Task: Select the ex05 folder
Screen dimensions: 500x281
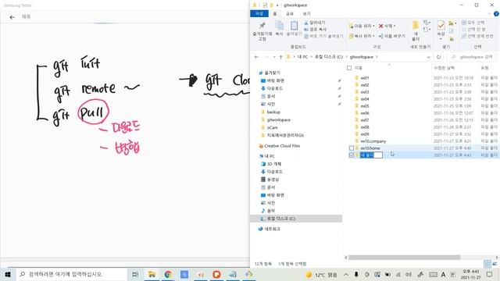Action: coord(365,106)
